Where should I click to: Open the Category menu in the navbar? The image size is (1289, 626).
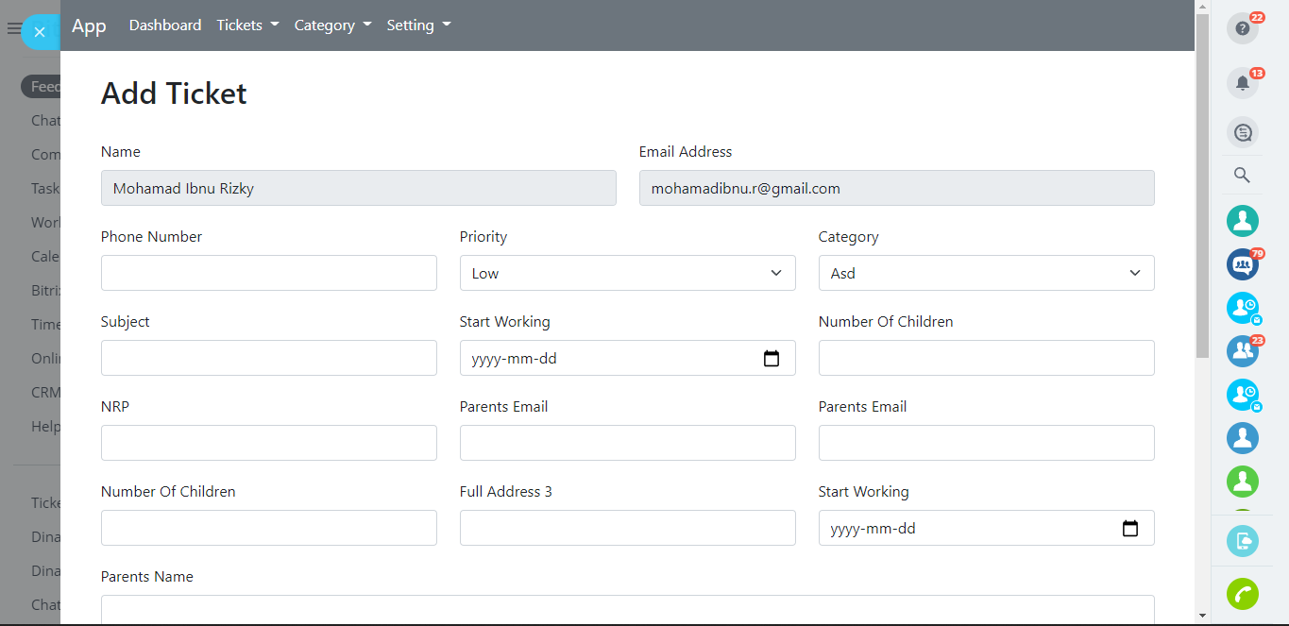click(x=332, y=25)
